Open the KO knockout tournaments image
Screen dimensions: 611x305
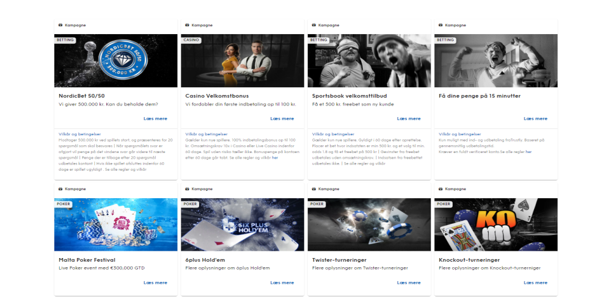click(496, 224)
